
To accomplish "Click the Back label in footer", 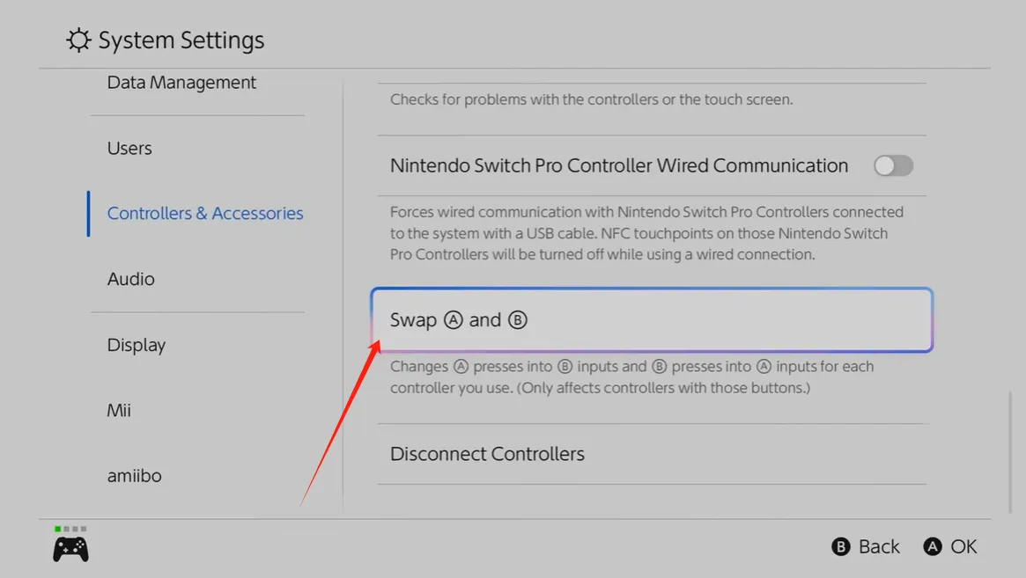I will pos(878,547).
